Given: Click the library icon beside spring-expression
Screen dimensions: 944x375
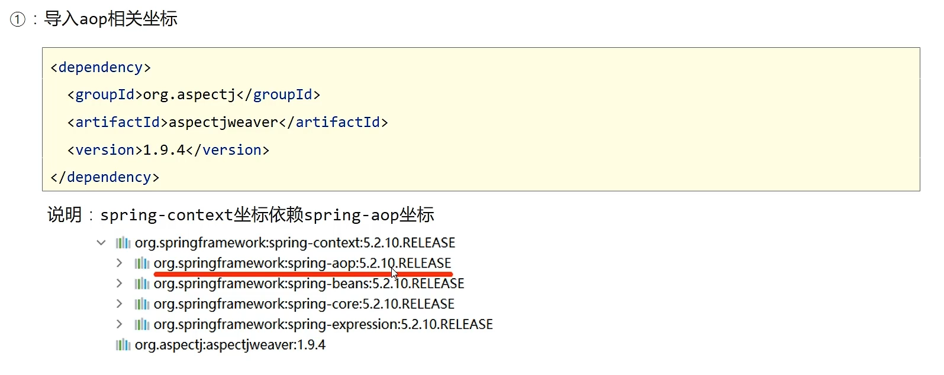Looking at the screenshot, I should [142, 324].
